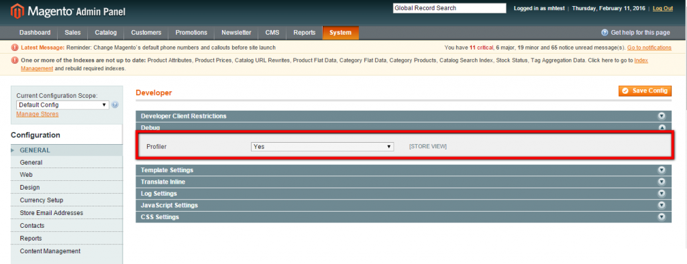Click the Template Settings section header
Image resolution: width=687 pixels, height=264 pixels.
point(403,170)
